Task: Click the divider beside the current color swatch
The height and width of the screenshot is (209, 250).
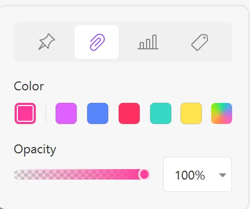Action: [46, 113]
